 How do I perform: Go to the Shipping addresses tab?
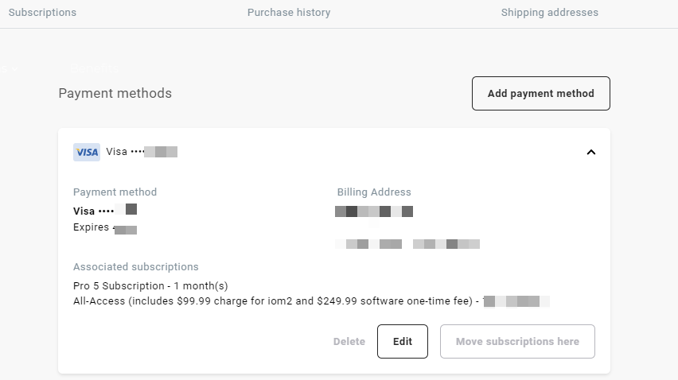(x=550, y=13)
